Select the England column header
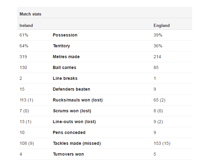 tap(162, 25)
